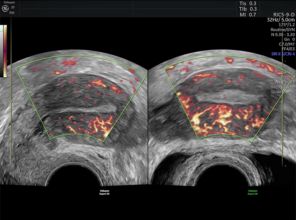Click the Routine/GYN preset label
Viewport: 296px width, 220px height.
[x=283, y=29]
